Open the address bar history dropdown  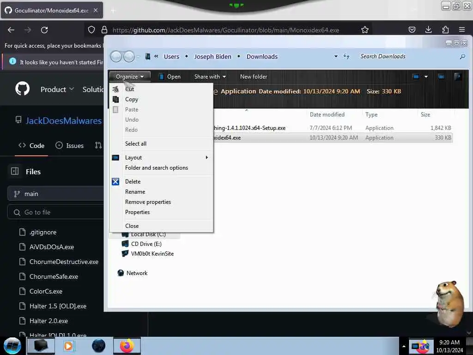pyautogui.click(x=336, y=56)
